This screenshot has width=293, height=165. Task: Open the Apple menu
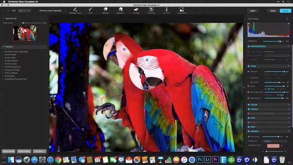[4, 2]
